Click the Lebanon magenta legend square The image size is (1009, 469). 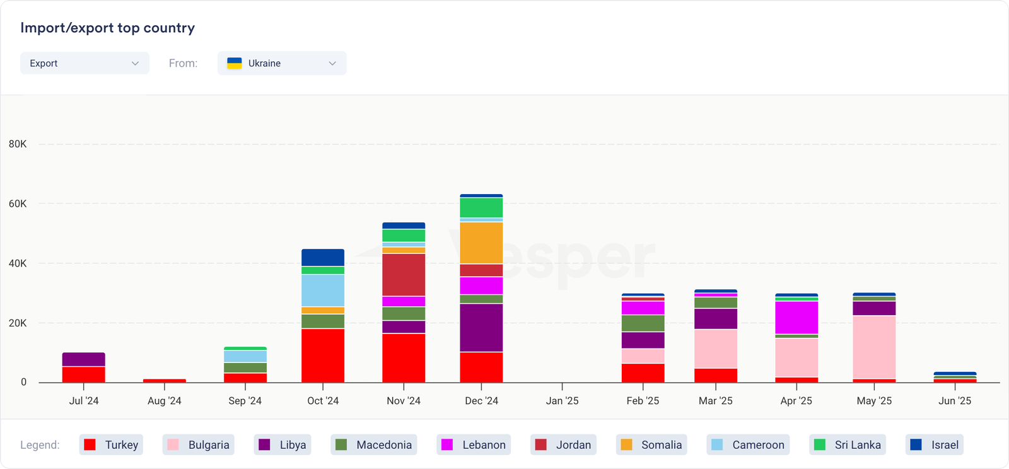447,444
